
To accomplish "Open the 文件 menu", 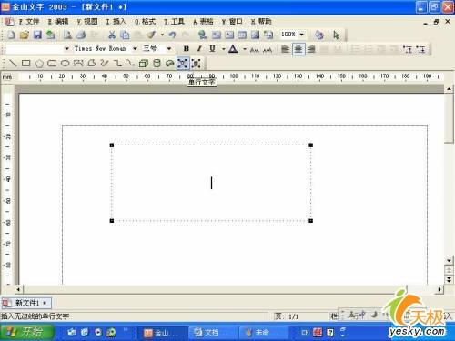I will pos(29,22).
